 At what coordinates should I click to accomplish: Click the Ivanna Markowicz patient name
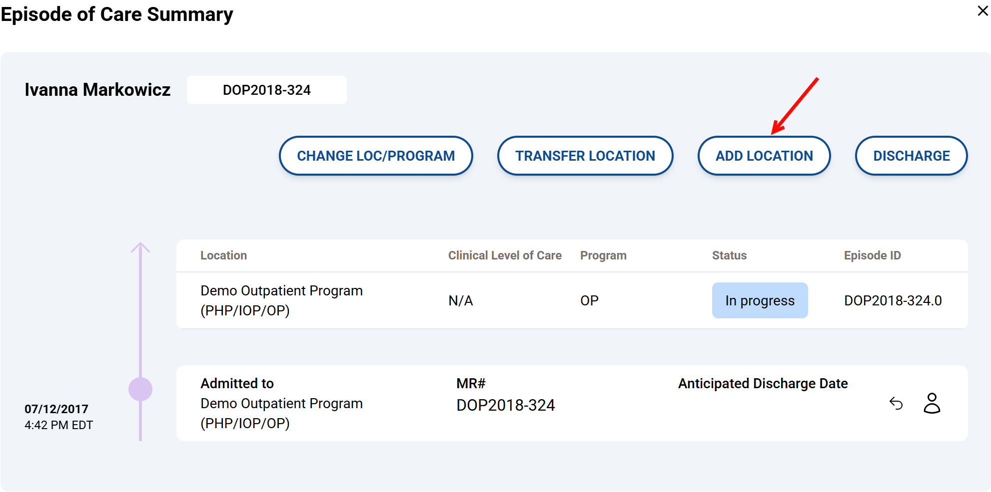[97, 90]
